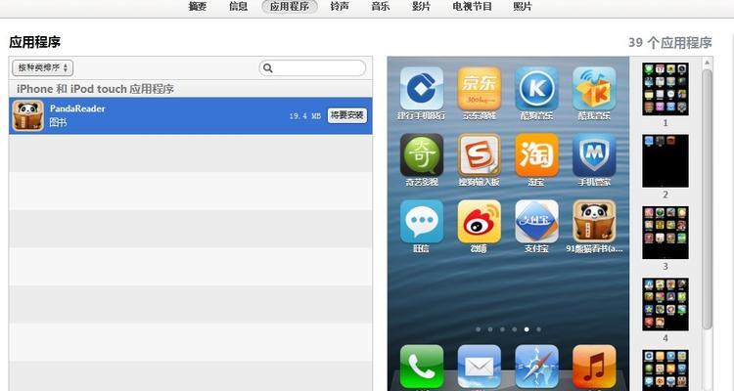The width and height of the screenshot is (734, 391).
Task: Click the 39 个应用程序 count label
Action: pos(669,43)
